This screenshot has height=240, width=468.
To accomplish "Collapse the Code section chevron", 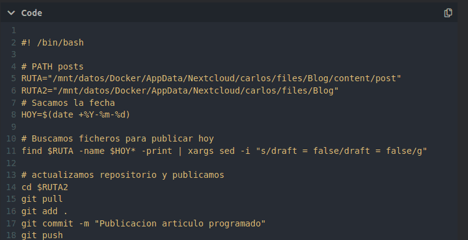I will [x=11, y=13].
